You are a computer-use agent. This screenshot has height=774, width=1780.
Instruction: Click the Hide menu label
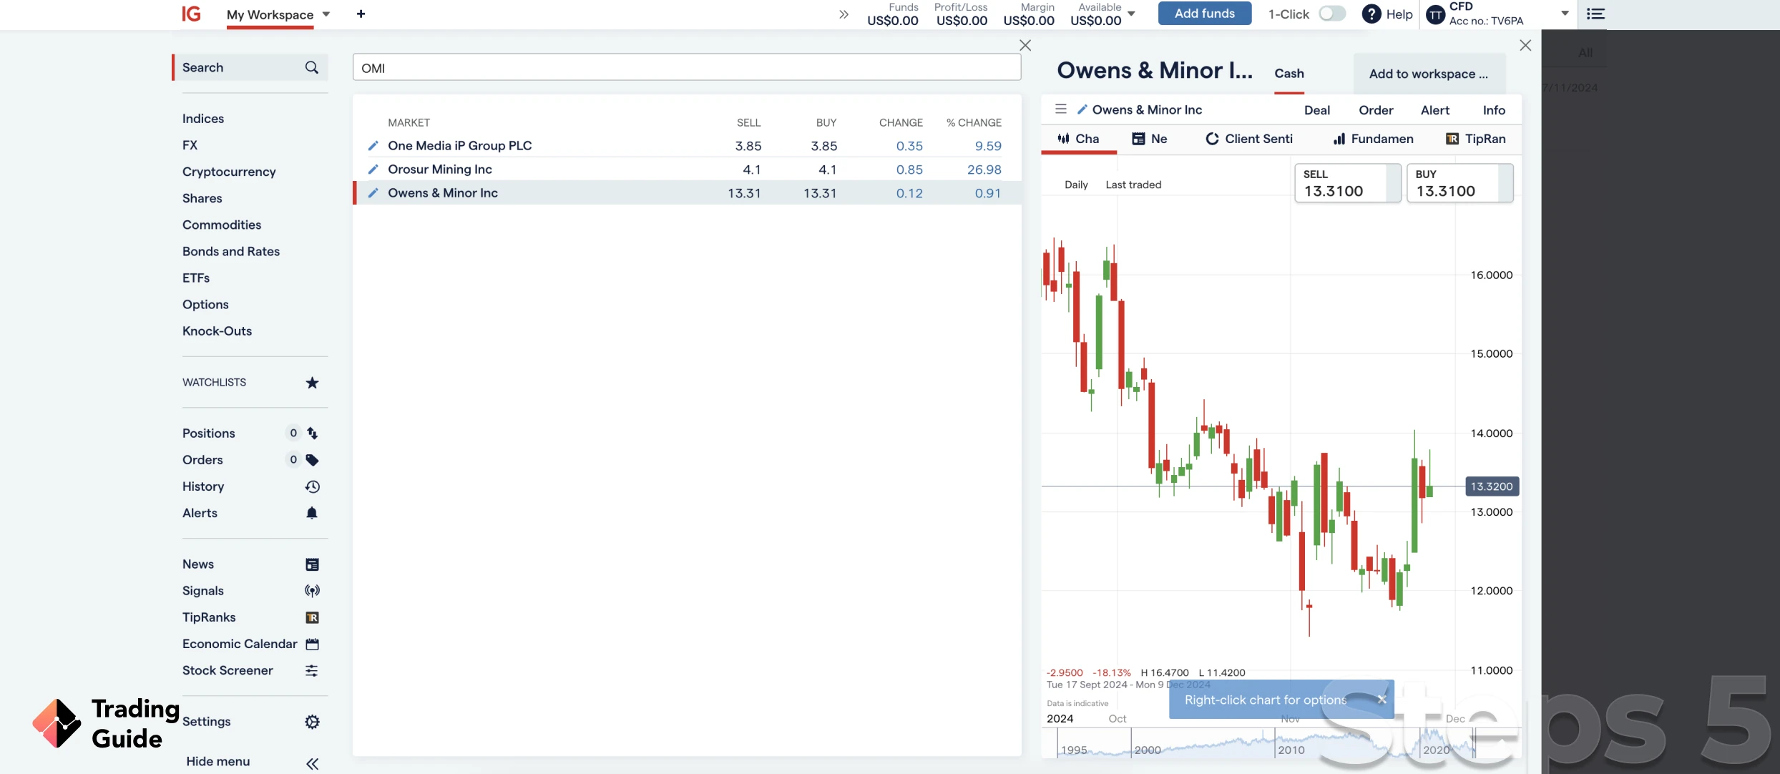click(218, 762)
